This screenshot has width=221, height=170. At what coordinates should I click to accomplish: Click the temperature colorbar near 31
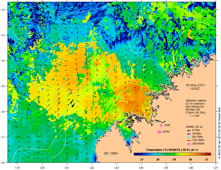(206, 154)
